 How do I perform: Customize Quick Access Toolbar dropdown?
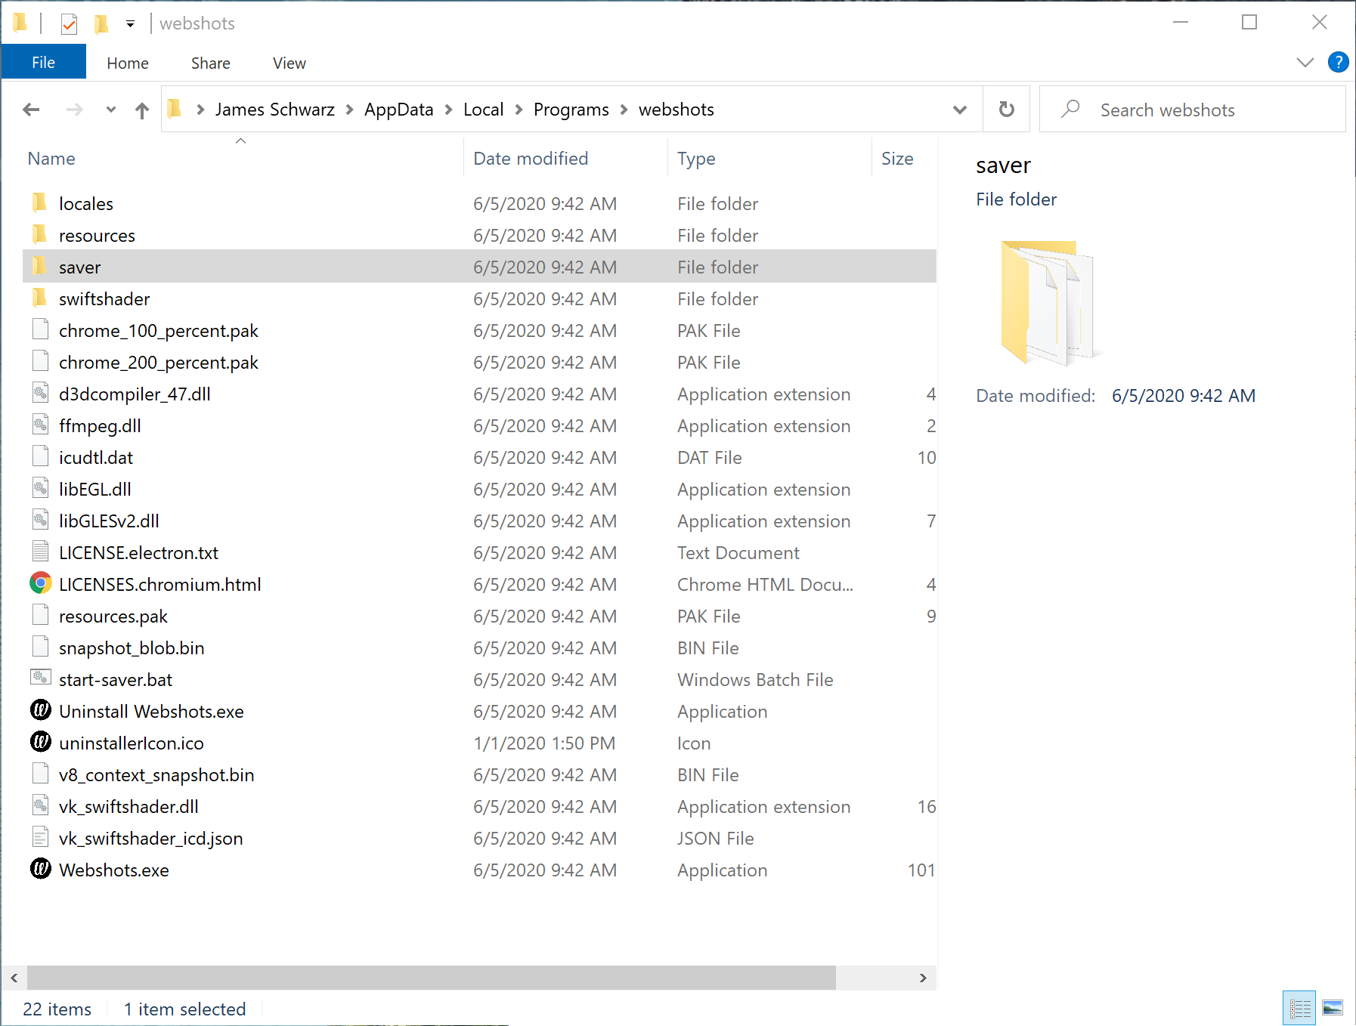click(x=130, y=24)
